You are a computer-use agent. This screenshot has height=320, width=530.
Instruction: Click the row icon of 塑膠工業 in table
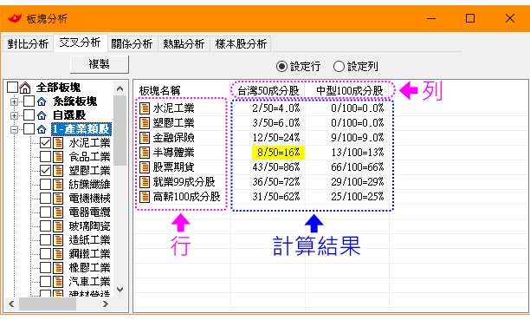coord(145,122)
